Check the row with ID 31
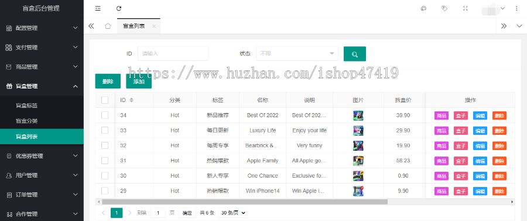This screenshot has height=221, width=527. [105, 161]
